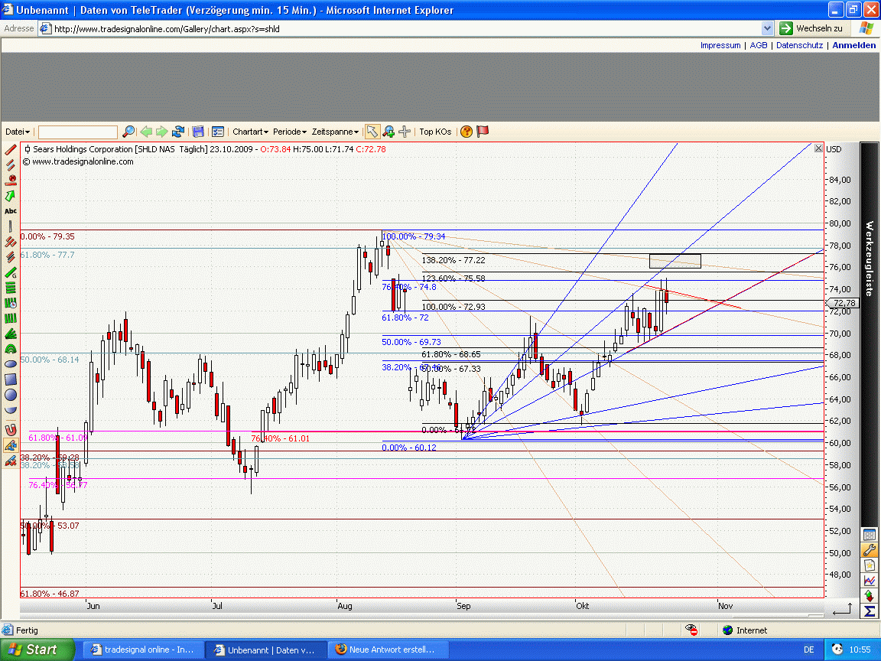Expand the vertical Werkzeugleiste panel

click(x=870, y=259)
